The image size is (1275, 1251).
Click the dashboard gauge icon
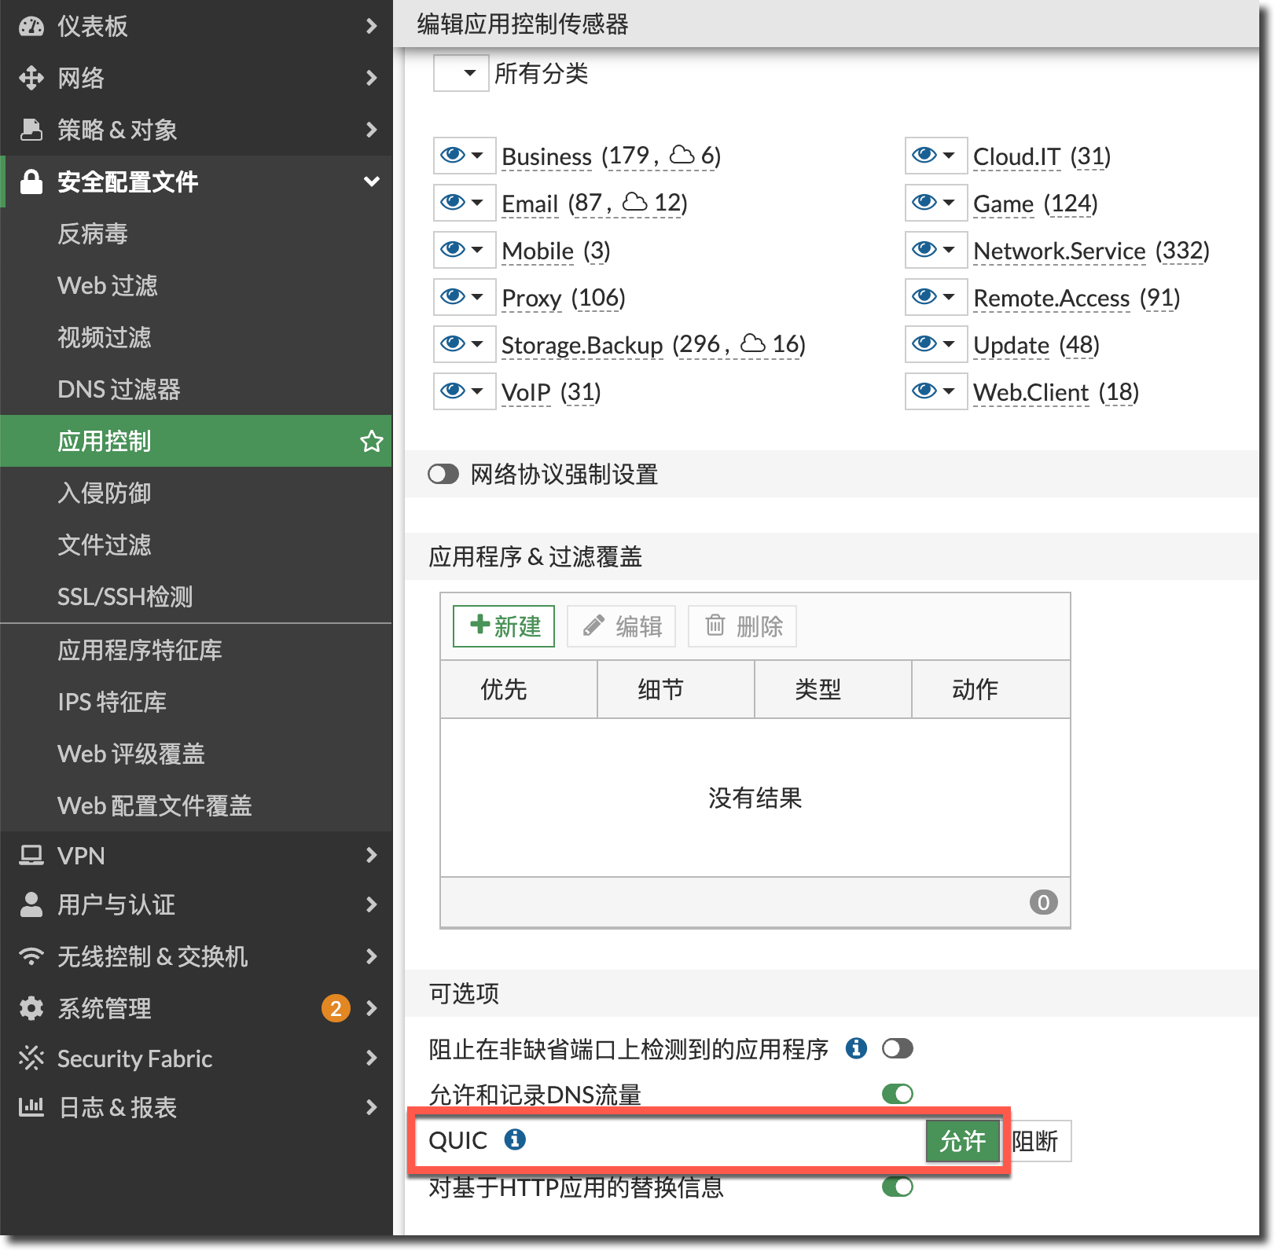click(31, 26)
